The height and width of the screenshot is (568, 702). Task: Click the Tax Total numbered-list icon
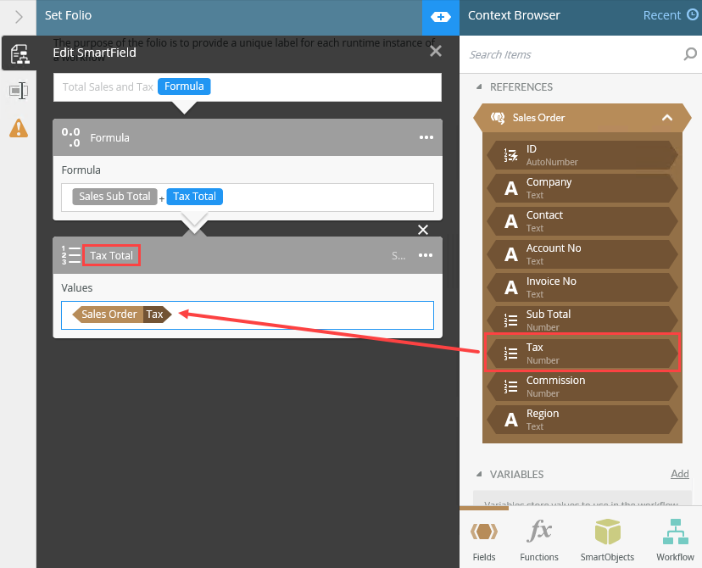[70, 255]
